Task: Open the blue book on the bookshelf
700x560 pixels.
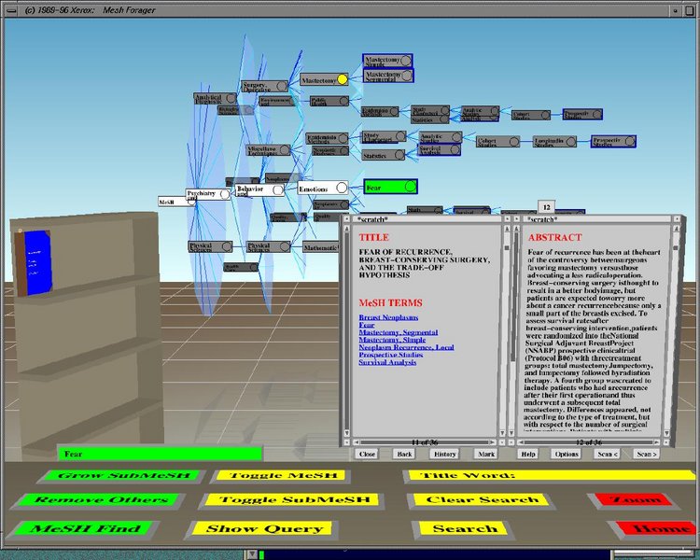Action: coord(37,262)
